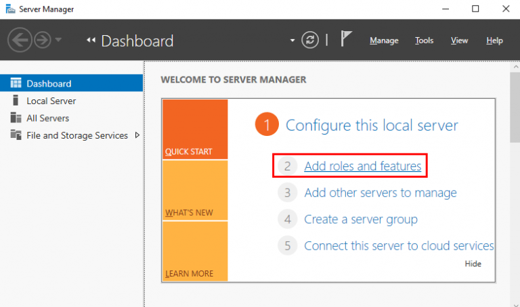Click the refresh dashboard icon
The width and height of the screenshot is (520, 307).
(310, 40)
